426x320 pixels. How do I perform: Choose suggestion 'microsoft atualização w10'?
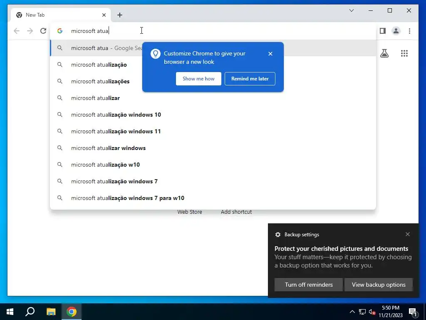click(x=213, y=165)
